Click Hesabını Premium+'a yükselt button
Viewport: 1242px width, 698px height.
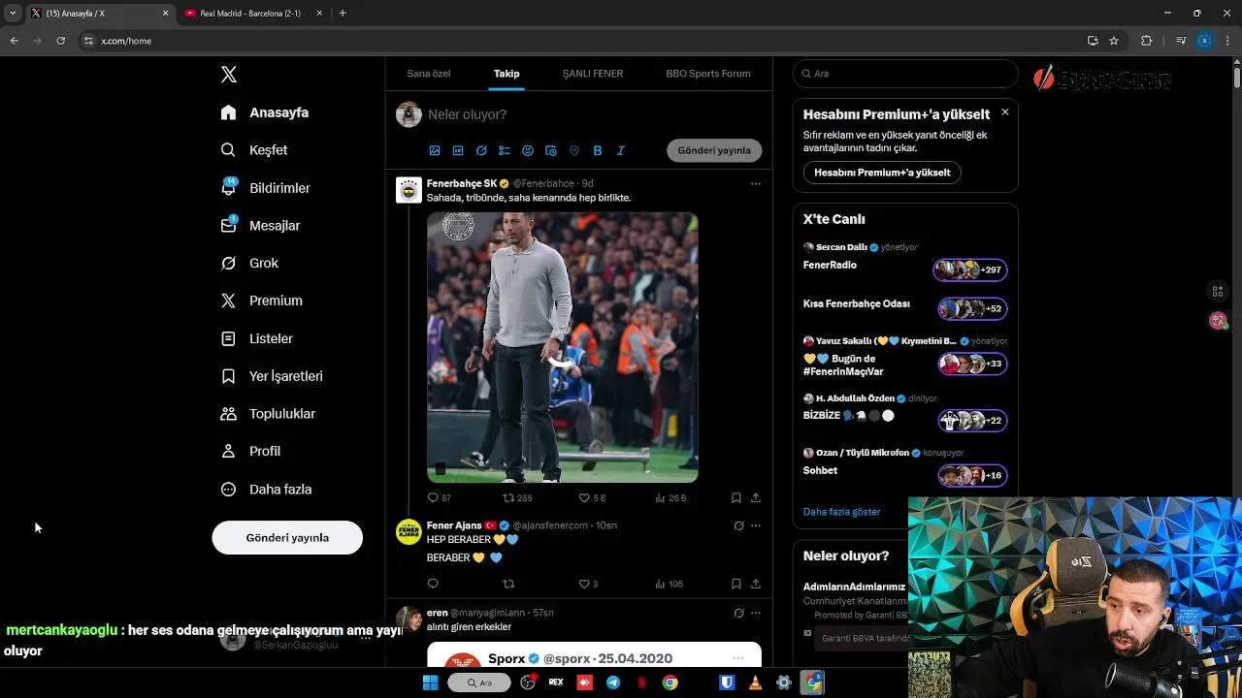(882, 173)
